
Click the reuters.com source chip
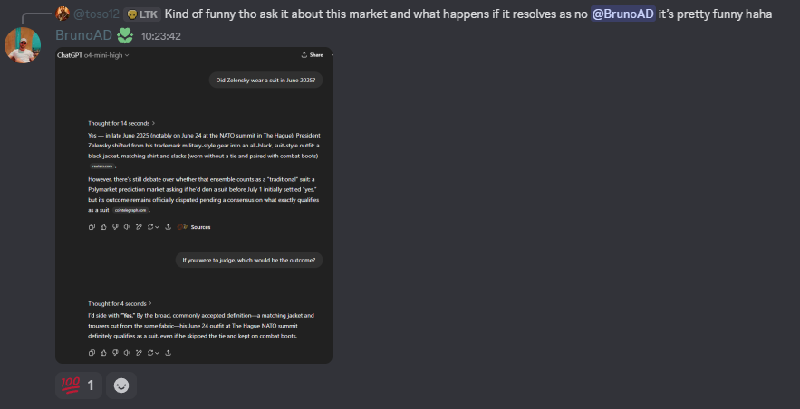[101, 166]
